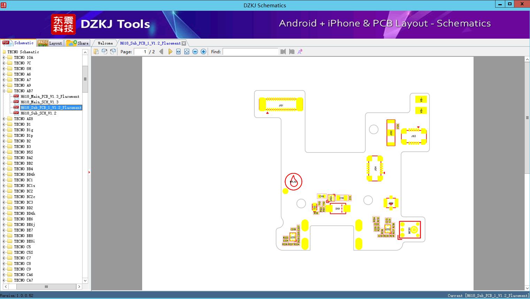
Task: Expand the TECNO A6 folder
Action: 4,74
